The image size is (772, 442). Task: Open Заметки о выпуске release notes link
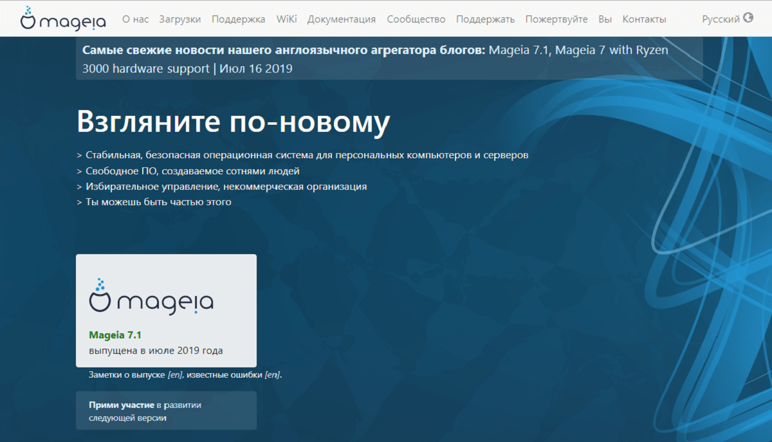[x=127, y=374]
